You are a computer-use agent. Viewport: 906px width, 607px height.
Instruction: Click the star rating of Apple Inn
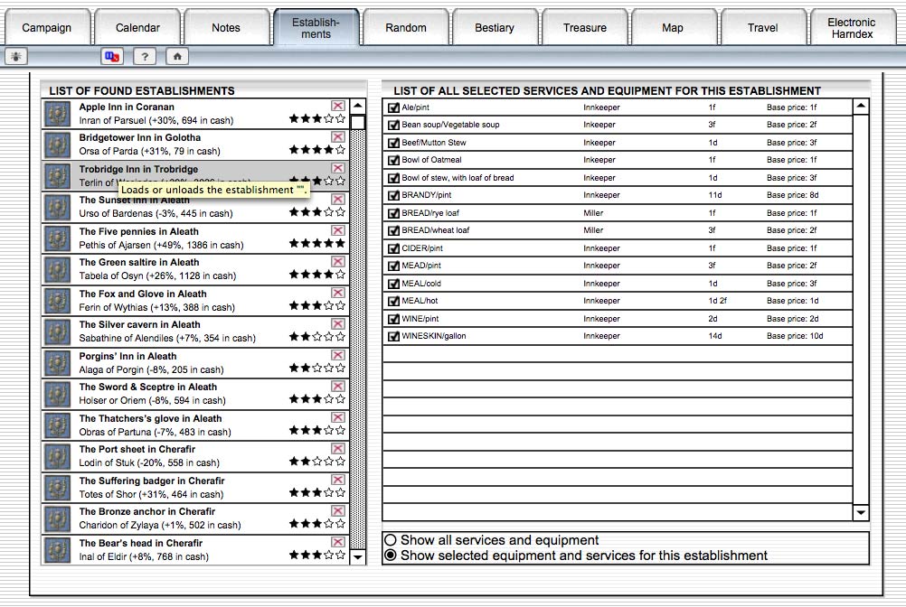(x=317, y=119)
